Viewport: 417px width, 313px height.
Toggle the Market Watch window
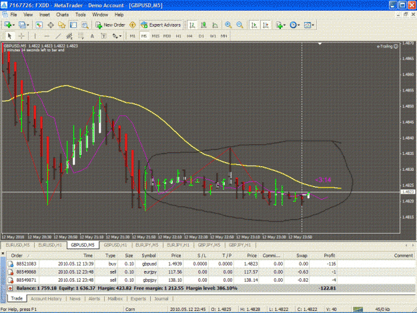[39, 25]
